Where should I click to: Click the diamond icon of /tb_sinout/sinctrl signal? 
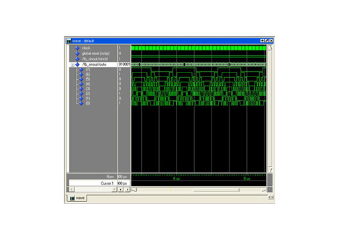(x=77, y=59)
